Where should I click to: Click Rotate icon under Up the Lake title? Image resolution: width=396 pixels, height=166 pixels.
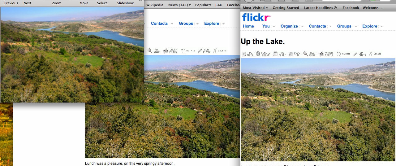(x=338, y=54)
